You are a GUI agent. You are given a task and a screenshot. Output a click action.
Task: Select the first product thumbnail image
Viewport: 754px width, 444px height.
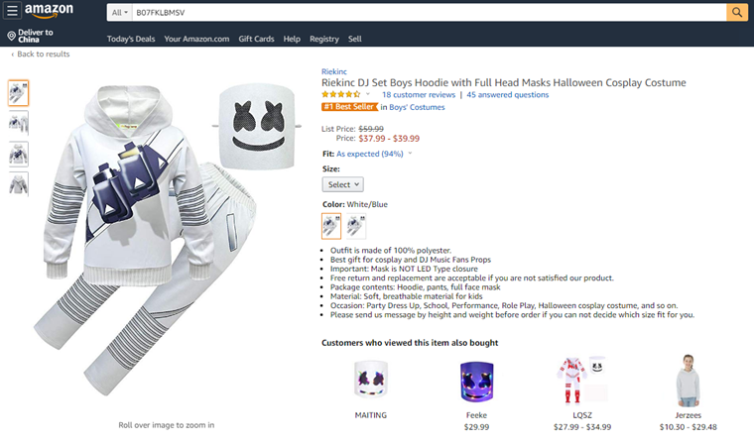[19, 93]
